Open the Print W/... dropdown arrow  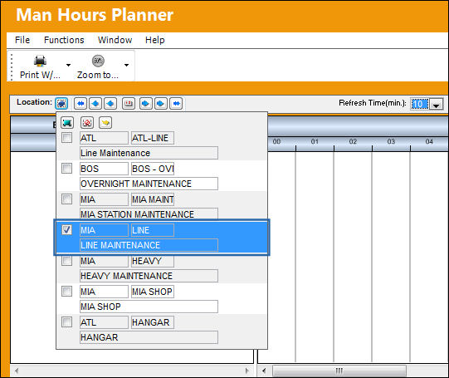[68, 65]
